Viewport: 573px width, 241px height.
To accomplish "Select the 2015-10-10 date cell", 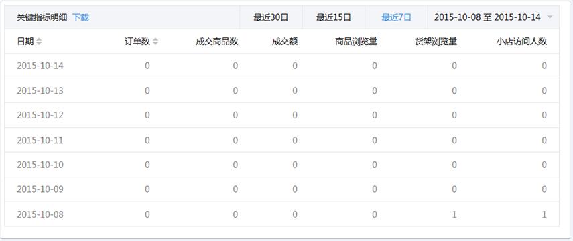I will (x=40, y=165).
